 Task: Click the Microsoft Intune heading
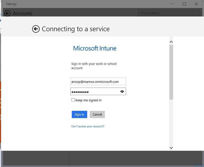pos(95,48)
